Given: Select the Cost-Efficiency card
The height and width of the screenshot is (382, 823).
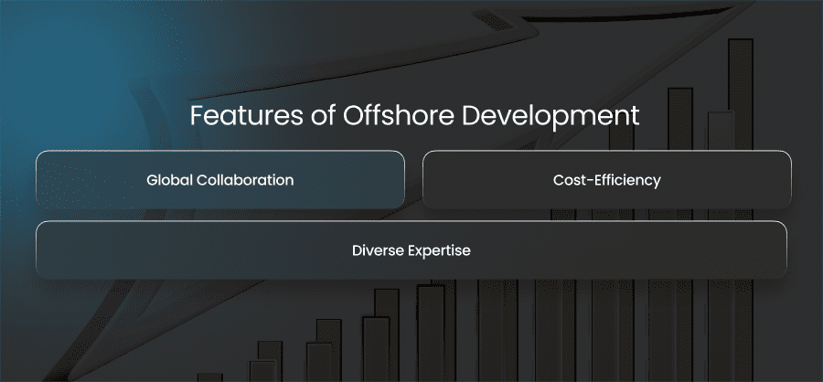Looking at the screenshot, I should 607,180.
